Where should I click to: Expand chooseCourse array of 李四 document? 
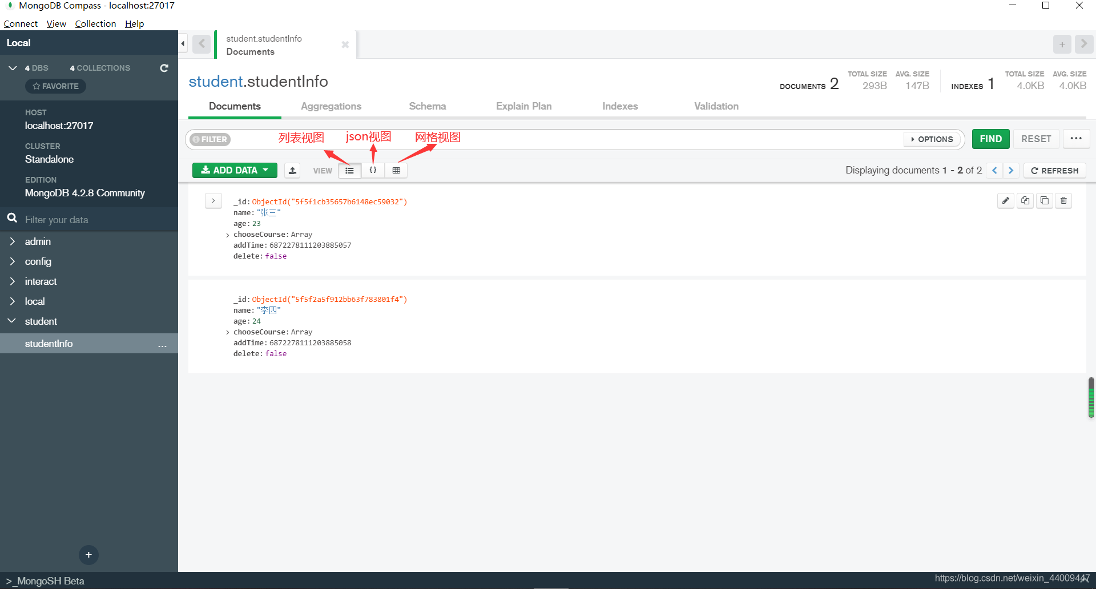[x=228, y=333]
